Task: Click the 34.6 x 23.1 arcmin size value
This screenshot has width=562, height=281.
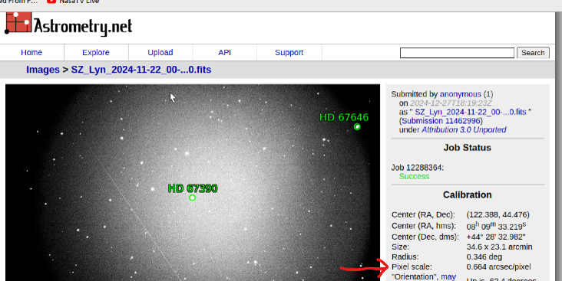Action: pos(499,247)
